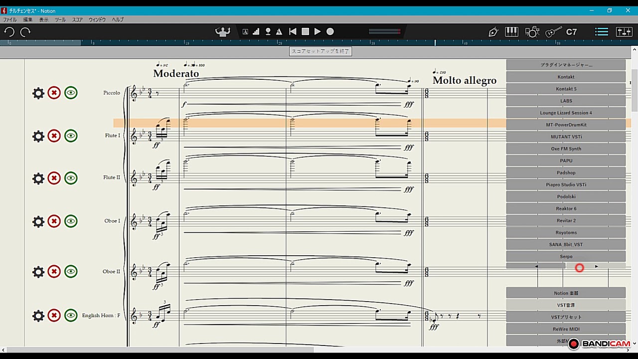This screenshot has height=359, width=638.
Task: Go to next plugin page arrow
Action: tap(596, 266)
